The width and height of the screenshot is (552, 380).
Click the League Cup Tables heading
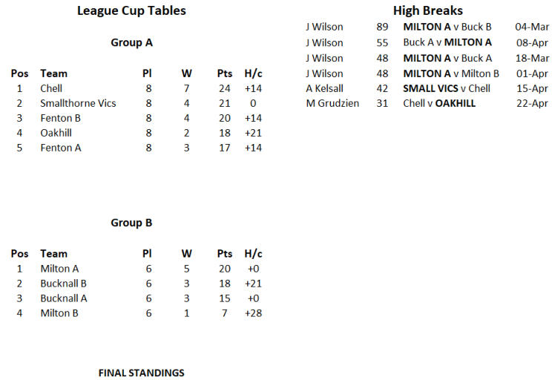[x=131, y=10]
